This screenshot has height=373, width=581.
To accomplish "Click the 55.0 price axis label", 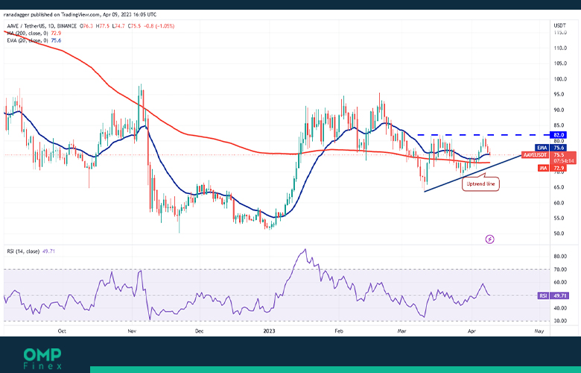I will click(x=560, y=218).
